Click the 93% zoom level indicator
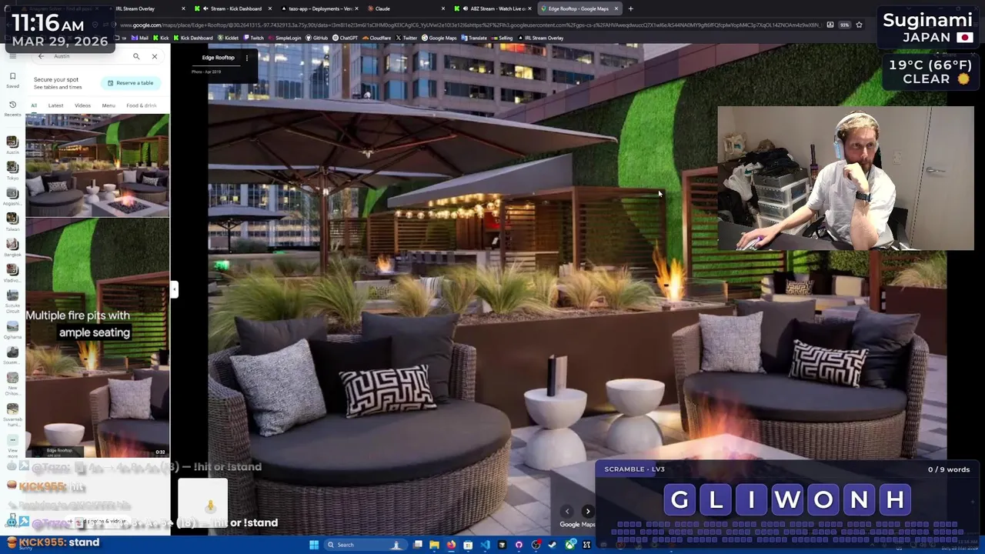Image resolution: width=985 pixels, height=554 pixels. coord(844,25)
